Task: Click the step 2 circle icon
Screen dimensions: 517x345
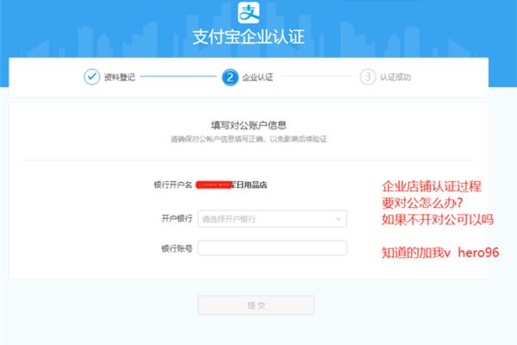Action: 230,78
